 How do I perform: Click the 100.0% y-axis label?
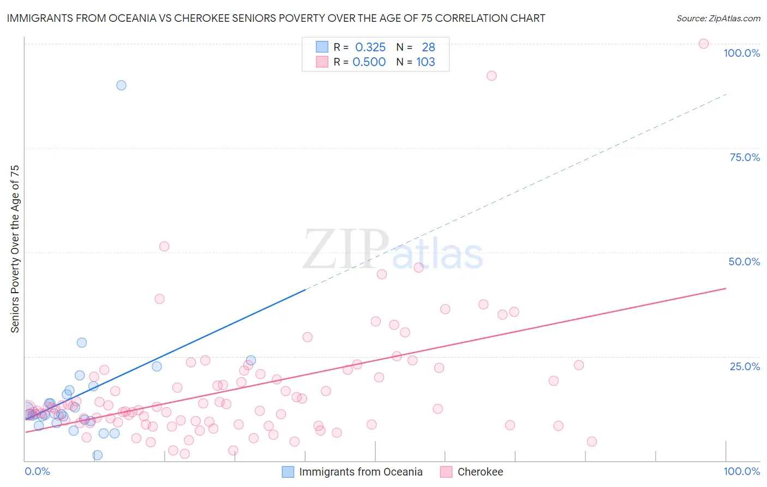[741, 53]
